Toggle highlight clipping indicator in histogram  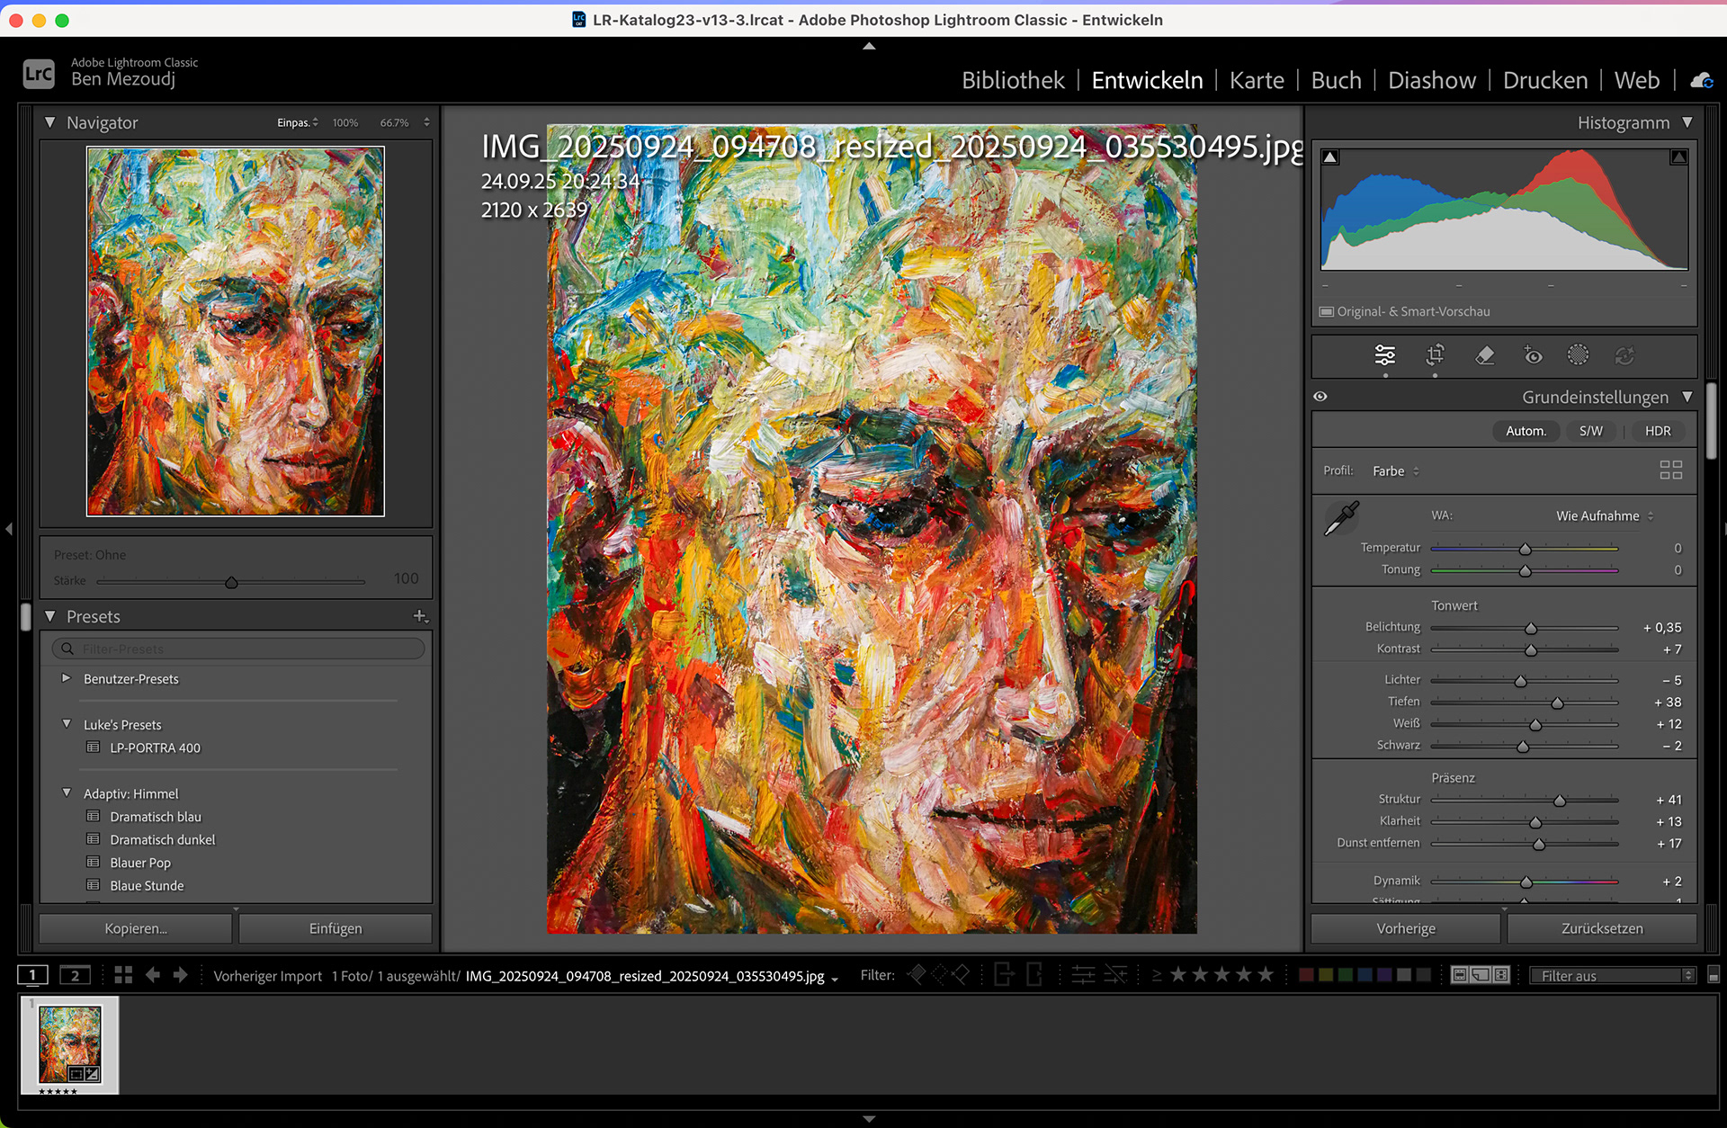click(x=1678, y=157)
